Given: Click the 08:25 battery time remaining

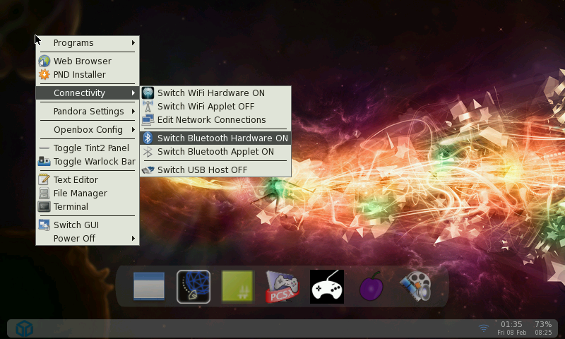Looking at the screenshot, I should (x=543, y=333).
